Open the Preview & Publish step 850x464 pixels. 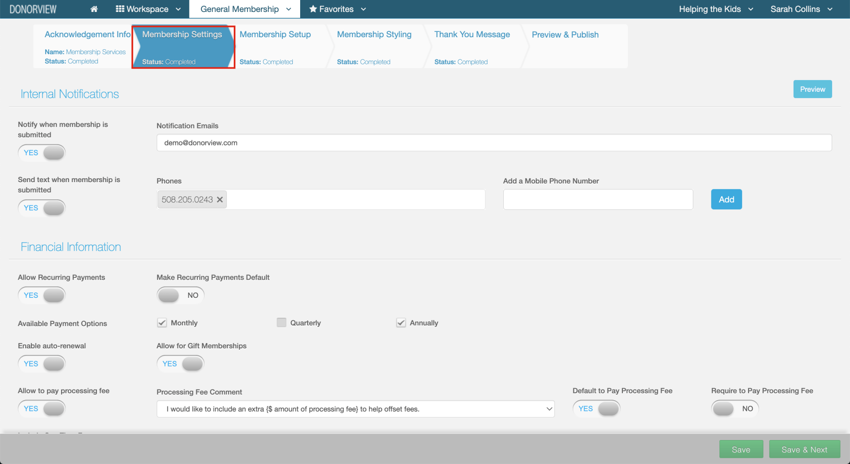[x=565, y=35]
